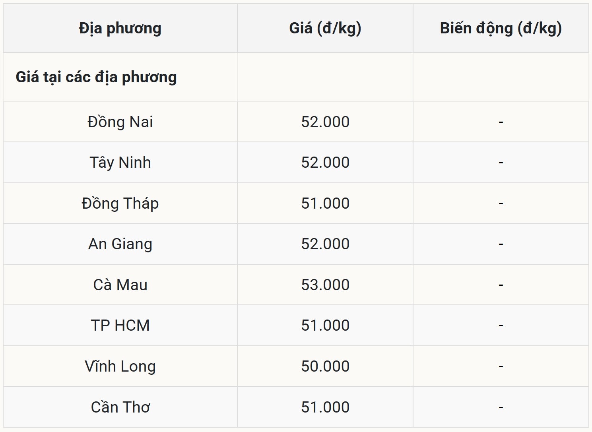
Task: Click the Cần Thơ cell
Action: [x=120, y=407]
